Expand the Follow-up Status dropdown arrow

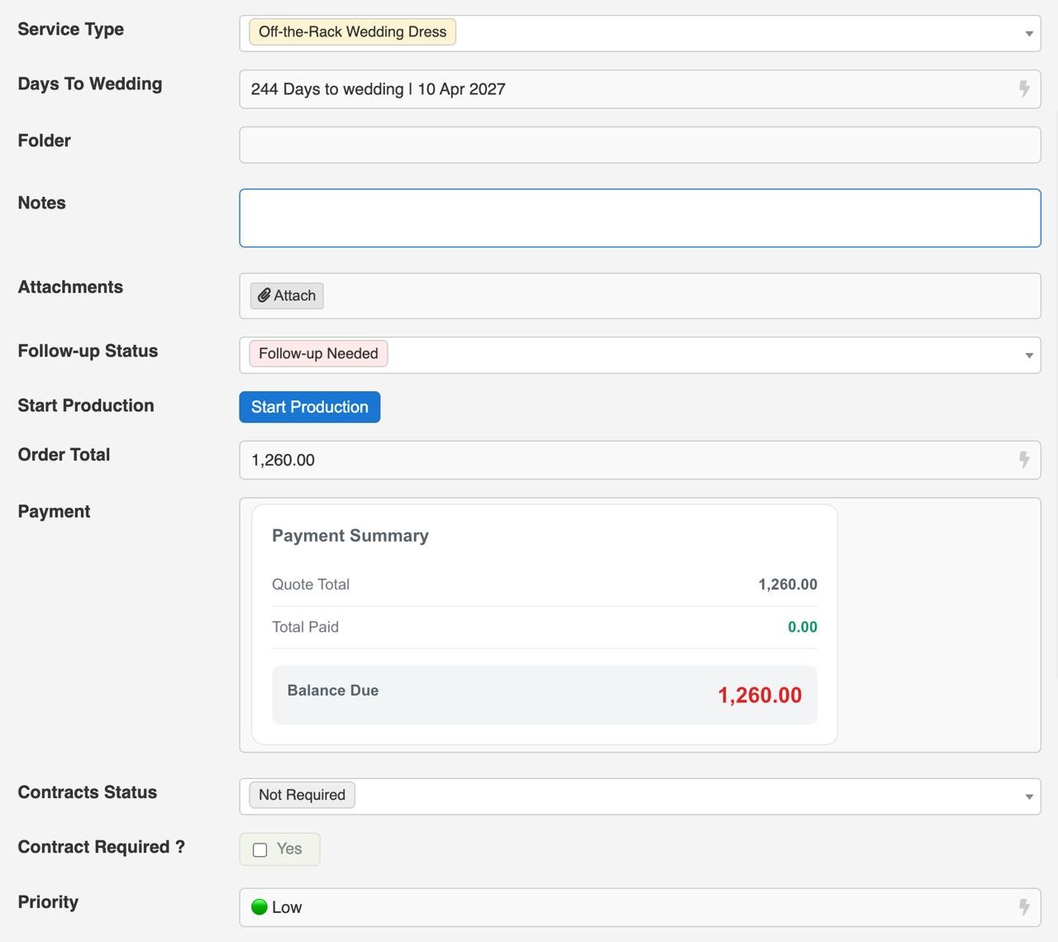point(1029,356)
